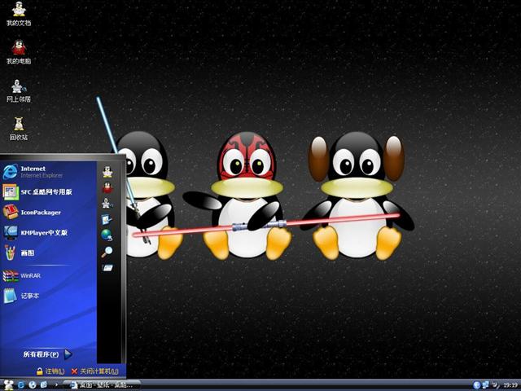The height and width of the screenshot is (391, 521).
Task: Expand the quick launch overflow chevron
Action: click(56, 385)
